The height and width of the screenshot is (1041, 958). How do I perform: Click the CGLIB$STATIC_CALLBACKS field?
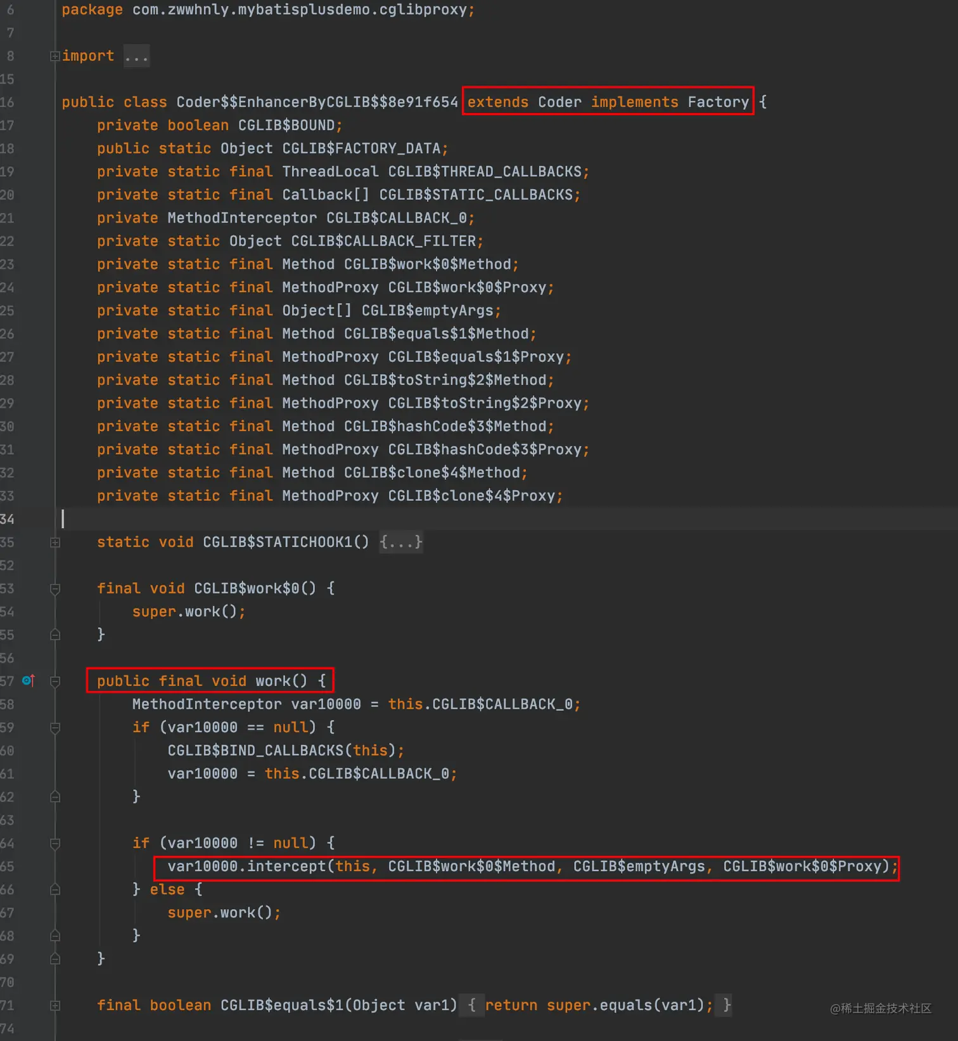pos(476,195)
